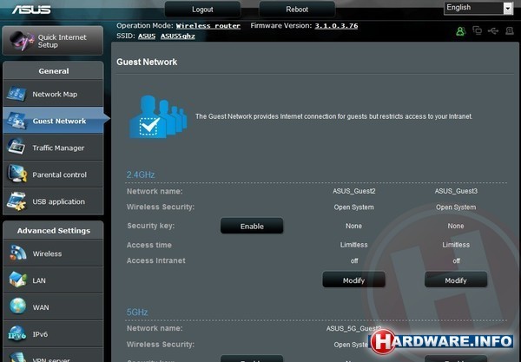
Task: Open Parental control menu item
Action: [x=53, y=174]
